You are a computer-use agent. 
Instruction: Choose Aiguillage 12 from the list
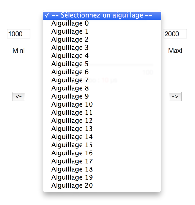coord(102,121)
